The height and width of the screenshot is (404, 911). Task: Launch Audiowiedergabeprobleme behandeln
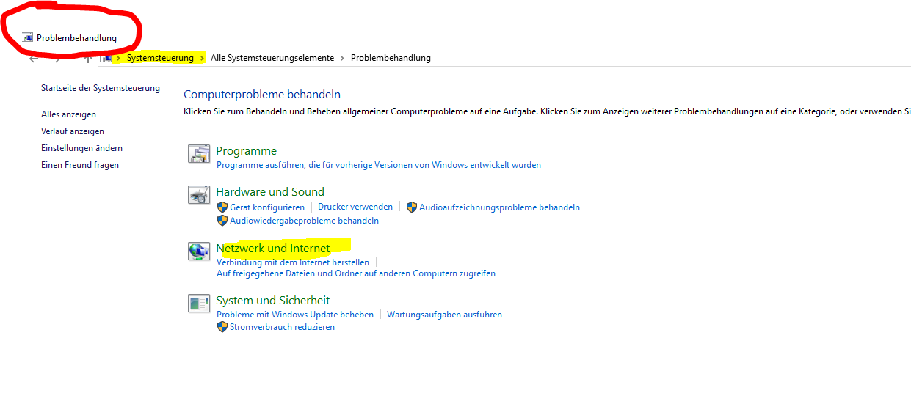(304, 220)
